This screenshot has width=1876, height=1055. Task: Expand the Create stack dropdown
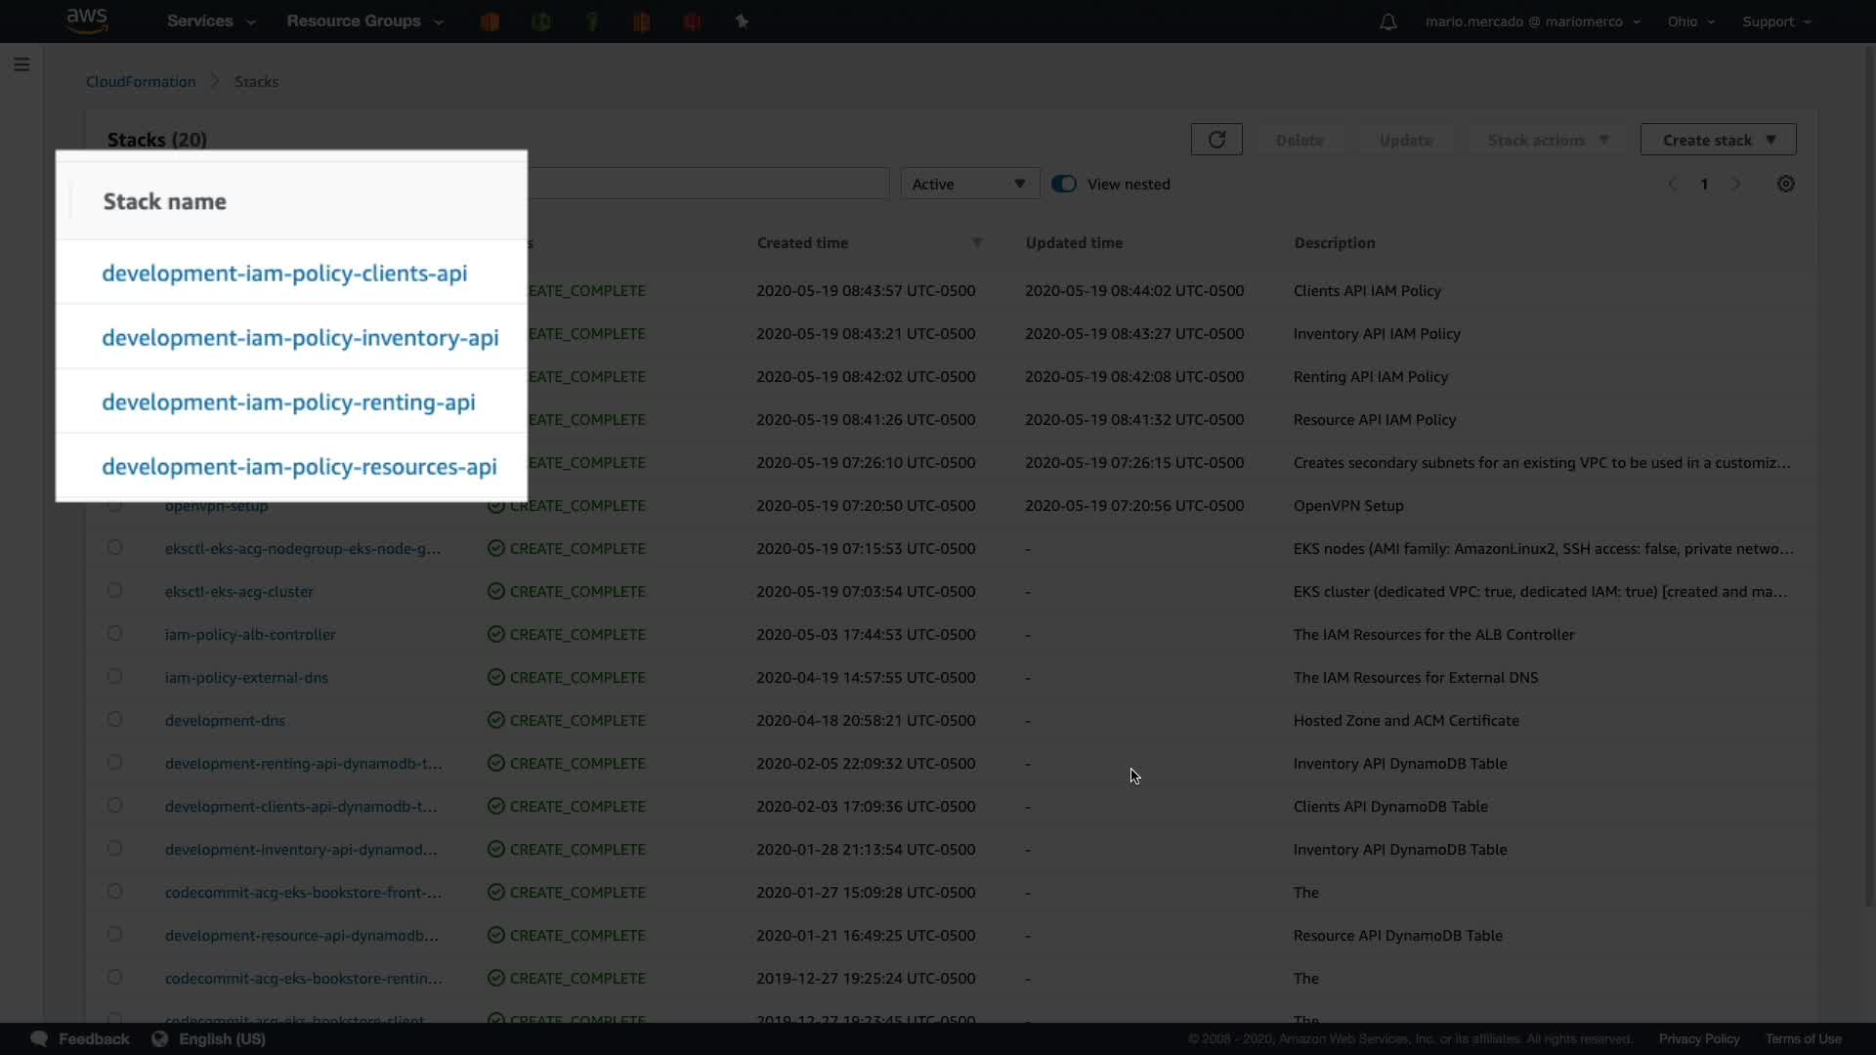click(x=1718, y=140)
